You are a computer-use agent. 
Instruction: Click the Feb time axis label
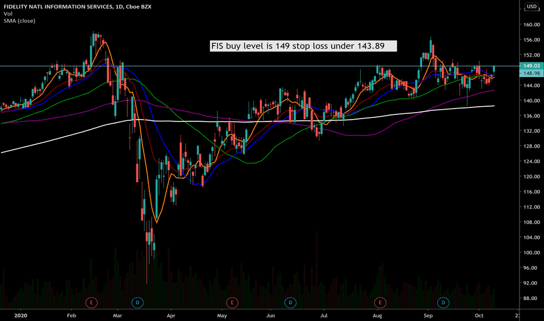(71, 315)
